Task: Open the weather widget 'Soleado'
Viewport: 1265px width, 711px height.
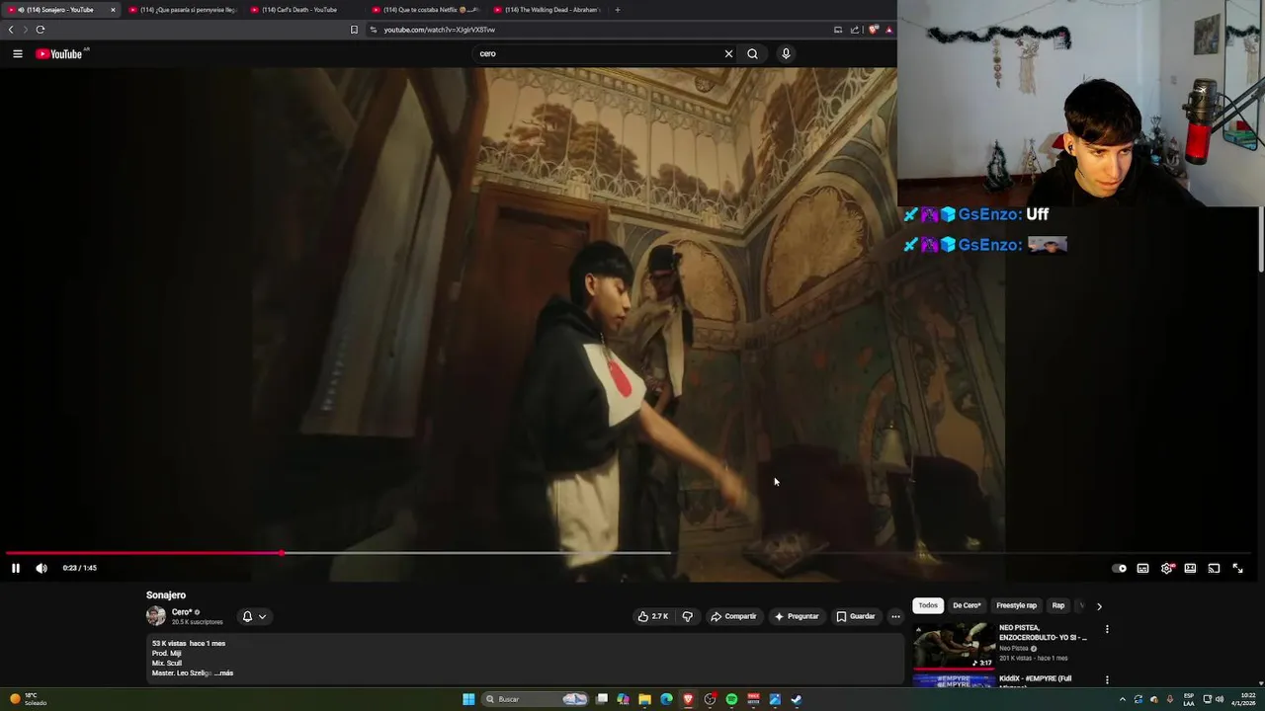Action: tap(28, 699)
